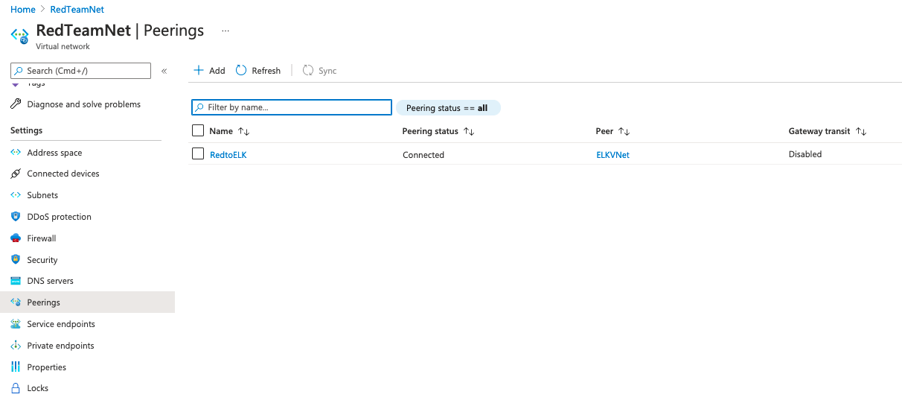902x406 pixels.
Task: Focus the sidebar Search (Cmd+/) field
Action: [x=81, y=71]
